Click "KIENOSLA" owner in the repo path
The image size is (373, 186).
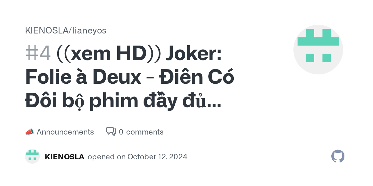47,30
